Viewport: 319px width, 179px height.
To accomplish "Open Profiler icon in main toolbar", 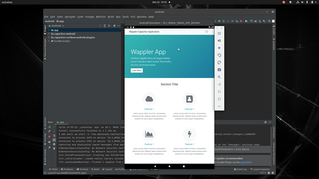I will (x=232, y=21).
